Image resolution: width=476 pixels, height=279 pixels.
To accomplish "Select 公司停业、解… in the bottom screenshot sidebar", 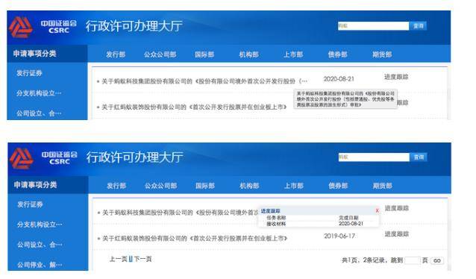I will click(40, 265).
